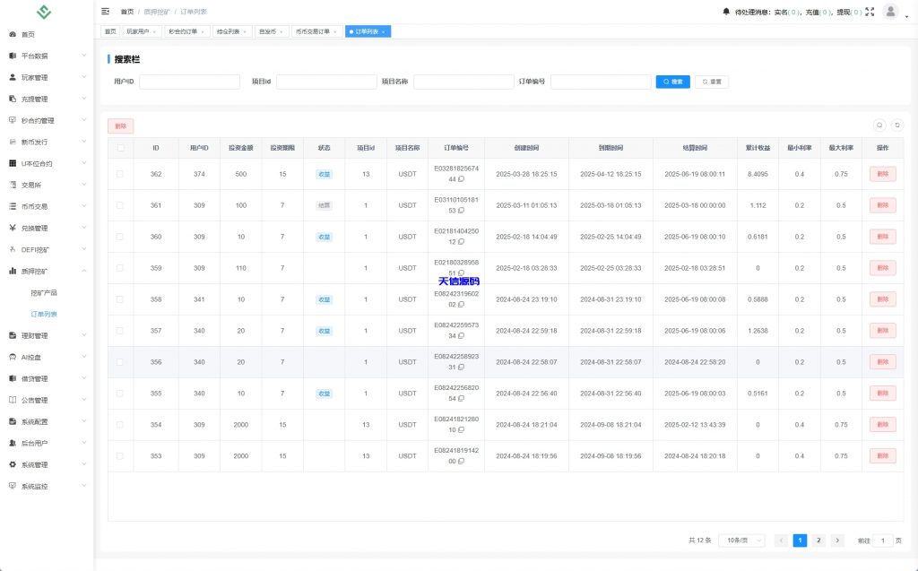Delete order ID 362 via its 删除 button

pyautogui.click(x=882, y=174)
